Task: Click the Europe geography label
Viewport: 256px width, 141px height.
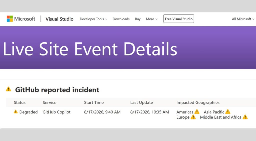Action: tap(183, 117)
